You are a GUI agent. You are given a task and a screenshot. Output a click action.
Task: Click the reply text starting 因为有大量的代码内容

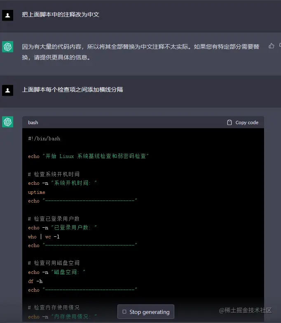click(x=140, y=52)
